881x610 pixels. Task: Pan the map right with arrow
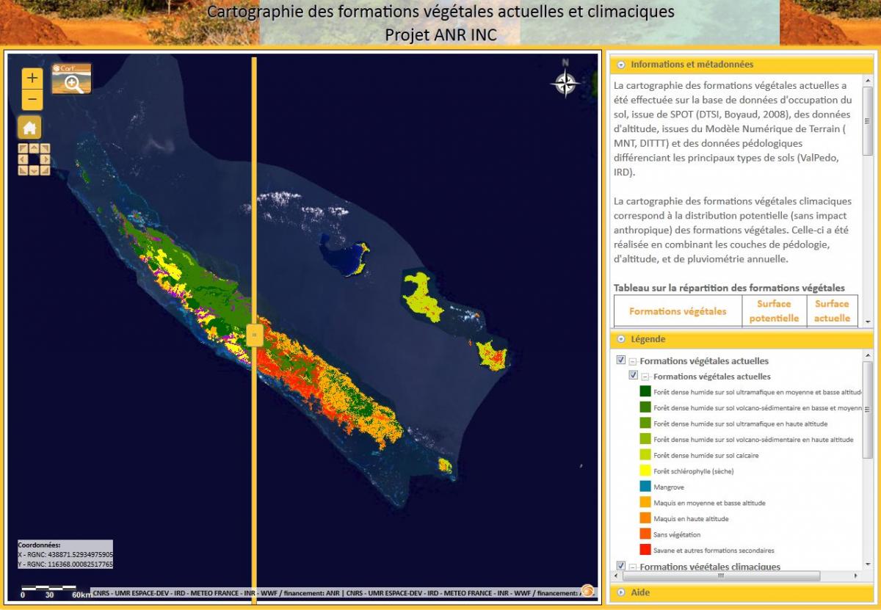click(45, 159)
